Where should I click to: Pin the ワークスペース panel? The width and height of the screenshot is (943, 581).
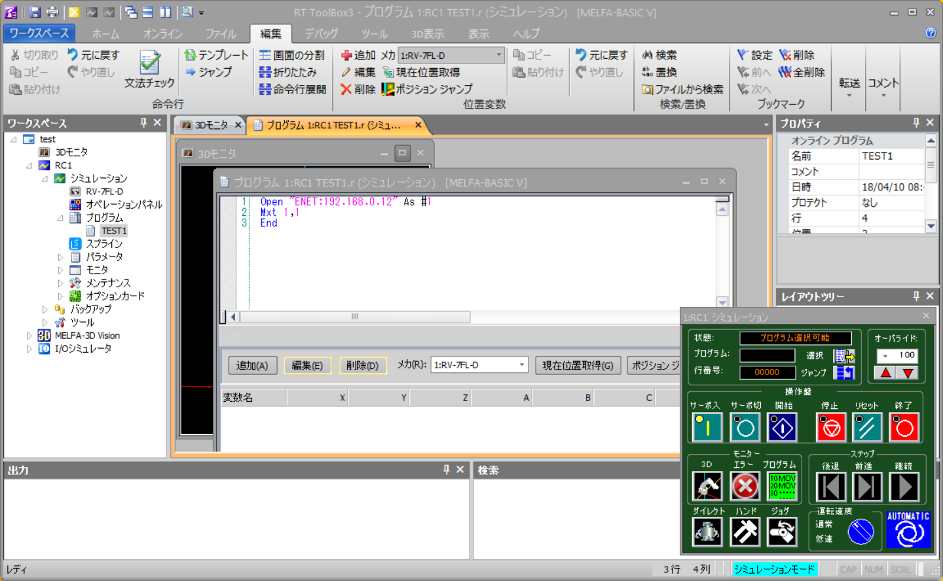click(143, 122)
